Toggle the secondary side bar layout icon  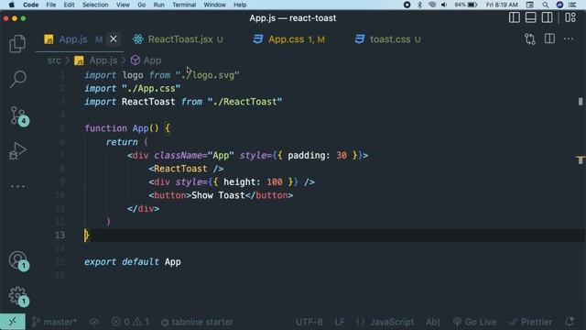click(548, 17)
